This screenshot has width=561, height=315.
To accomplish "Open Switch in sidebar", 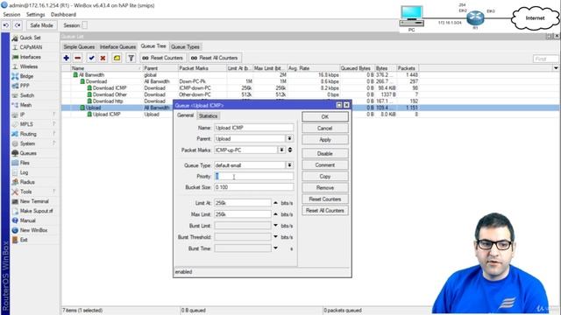I will [x=27, y=95].
